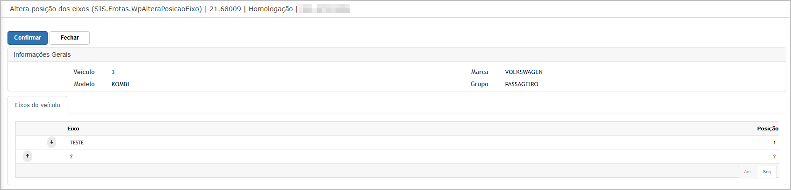Select the TESTE axle name cell
The width and height of the screenshot is (791, 190).
(x=77, y=142)
